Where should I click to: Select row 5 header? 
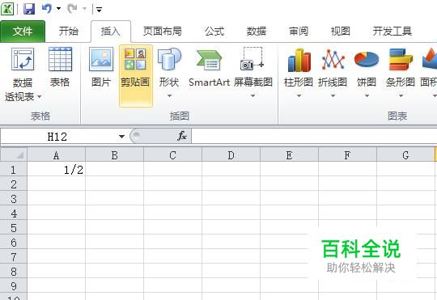coord(14,227)
